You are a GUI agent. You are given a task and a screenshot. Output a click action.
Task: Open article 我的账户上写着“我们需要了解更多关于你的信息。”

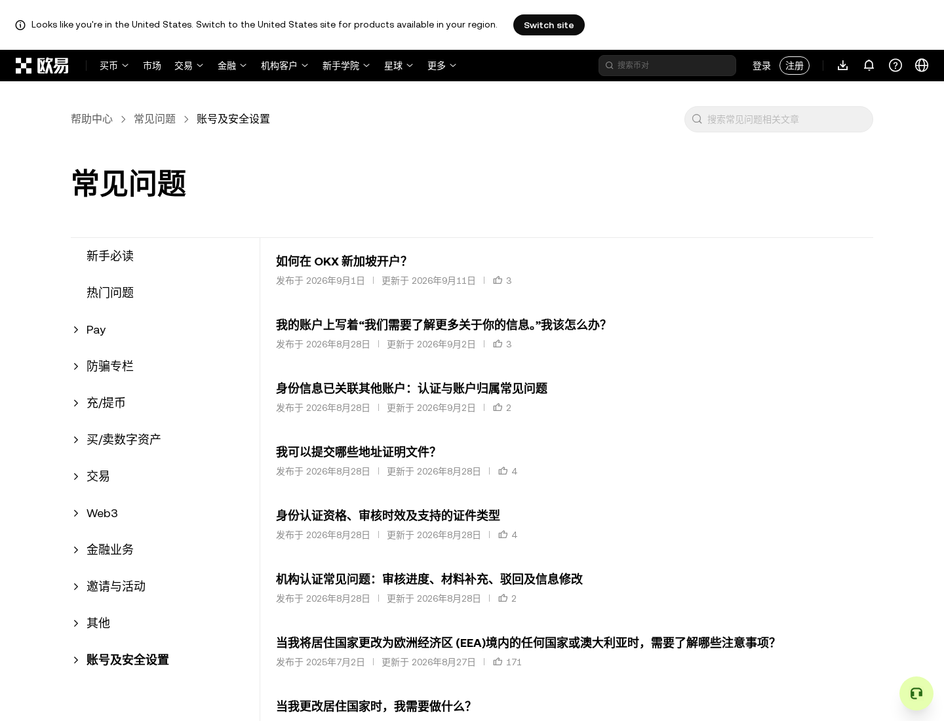coord(441,324)
